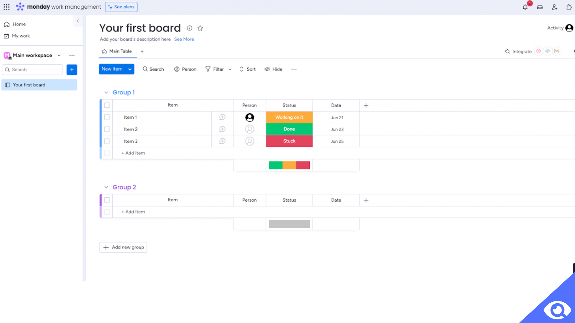Click the search input field

[32, 69]
